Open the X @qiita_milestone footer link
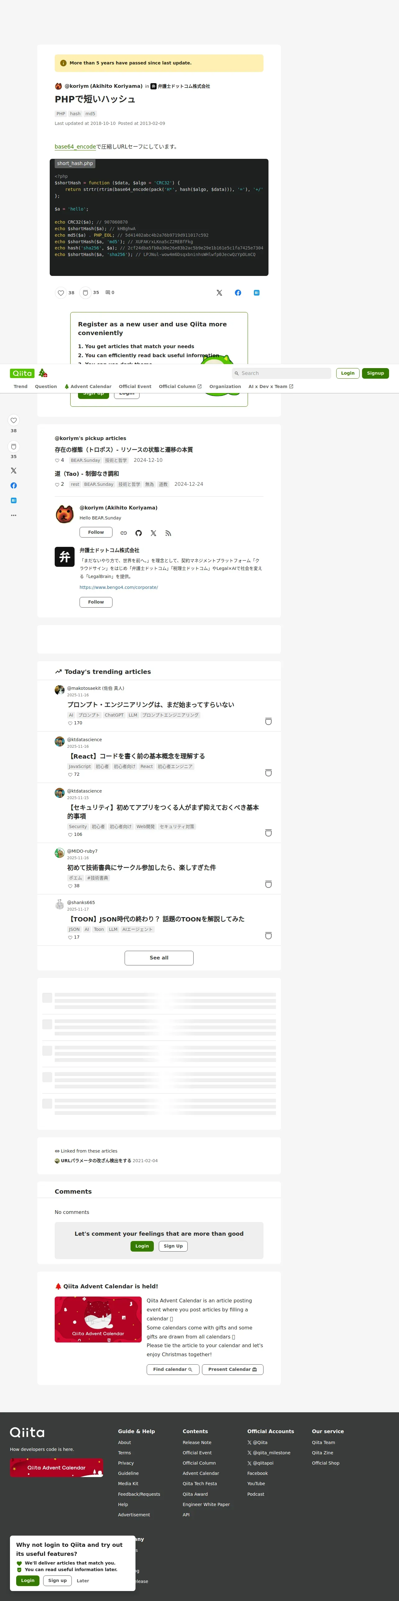This screenshot has height=1601, width=399. tap(269, 1453)
